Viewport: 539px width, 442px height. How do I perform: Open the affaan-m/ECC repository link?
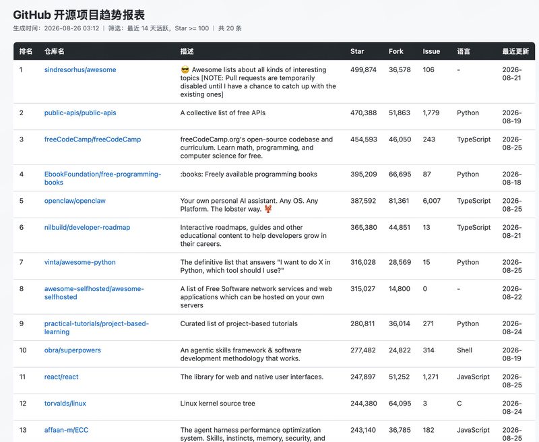pos(66,430)
